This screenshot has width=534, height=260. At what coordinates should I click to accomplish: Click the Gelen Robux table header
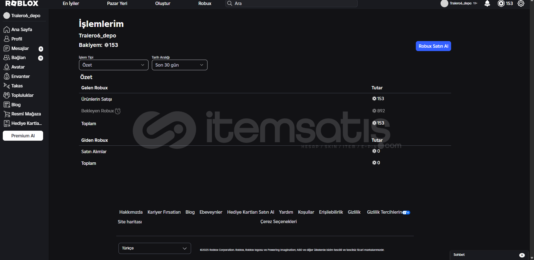(x=95, y=88)
